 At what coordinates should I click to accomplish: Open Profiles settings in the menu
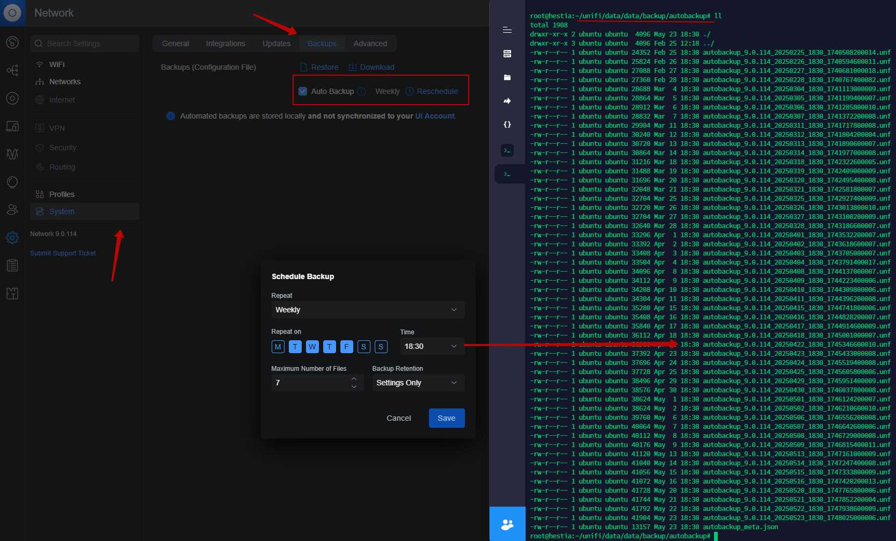coord(84,194)
